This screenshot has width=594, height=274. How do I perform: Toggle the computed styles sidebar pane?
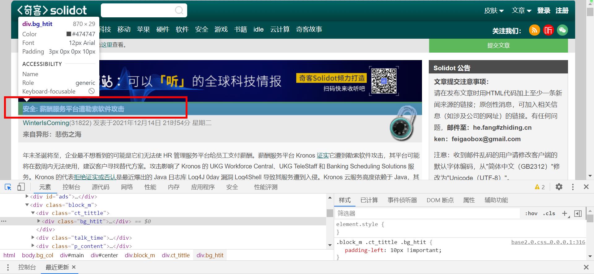pyautogui.click(x=578, y=213)
